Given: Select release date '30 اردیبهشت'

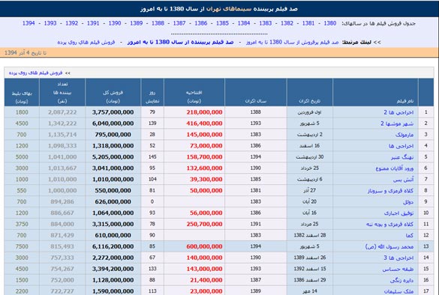Looking at the screenshot, I should [310, 157].
